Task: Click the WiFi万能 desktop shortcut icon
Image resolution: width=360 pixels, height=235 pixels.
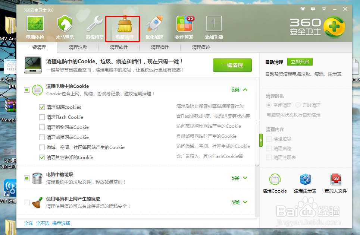Action: (x=9, y=188)
